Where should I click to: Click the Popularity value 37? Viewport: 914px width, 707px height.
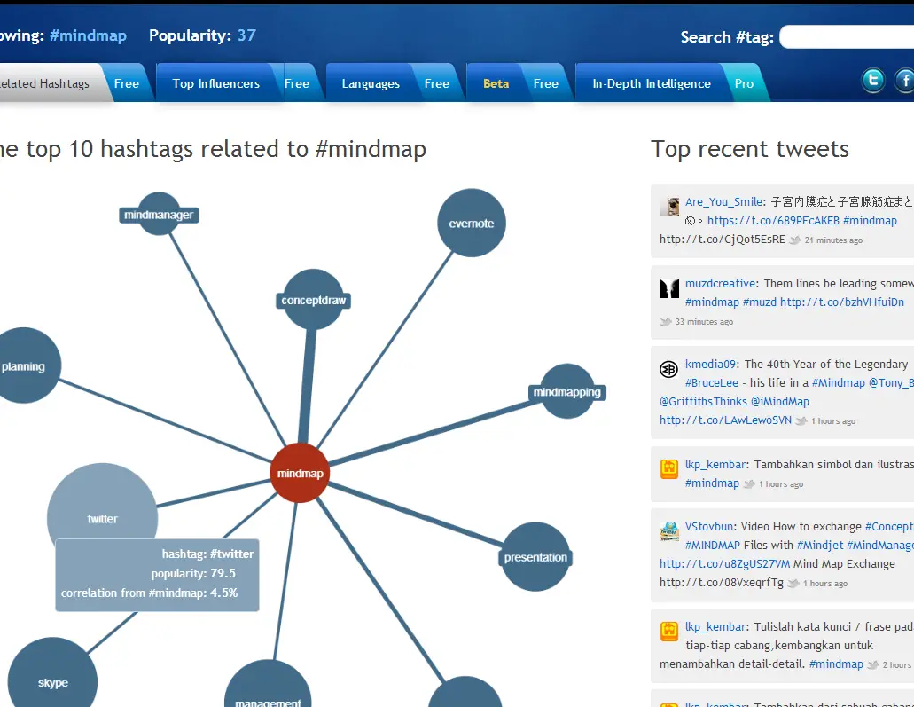tap(246, 35)
